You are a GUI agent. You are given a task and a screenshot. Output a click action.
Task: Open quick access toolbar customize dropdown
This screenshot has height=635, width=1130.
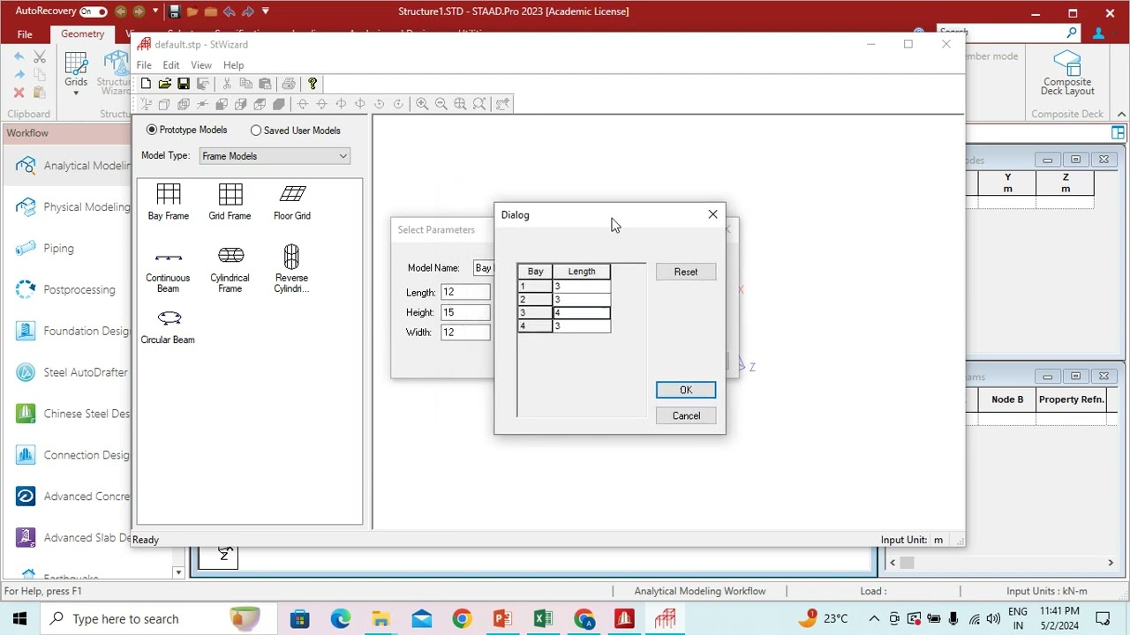[266, 11]
